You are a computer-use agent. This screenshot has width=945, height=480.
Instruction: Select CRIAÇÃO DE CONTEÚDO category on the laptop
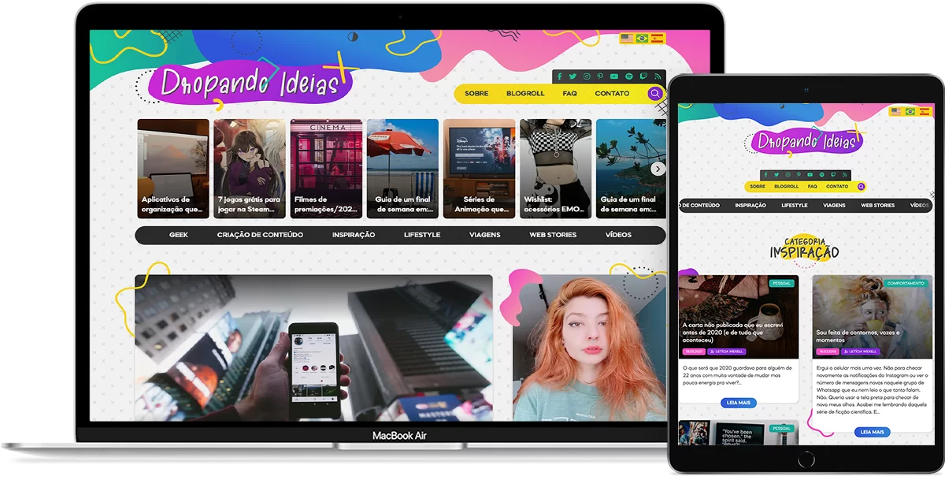pos(260,235)
